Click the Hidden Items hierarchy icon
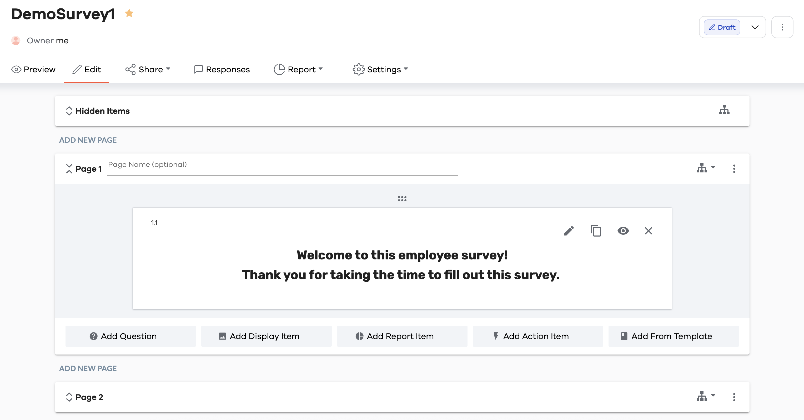The height and width of the screenshot is (420, 804). (x=724, y=110)
